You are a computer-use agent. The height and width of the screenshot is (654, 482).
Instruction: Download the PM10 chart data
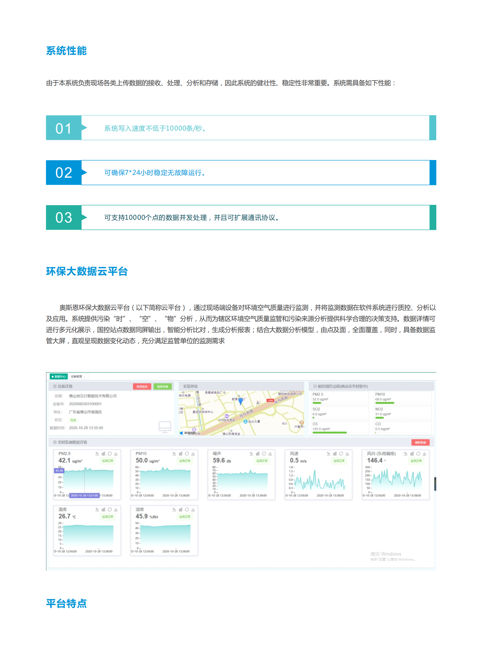[x=193, y=453]
